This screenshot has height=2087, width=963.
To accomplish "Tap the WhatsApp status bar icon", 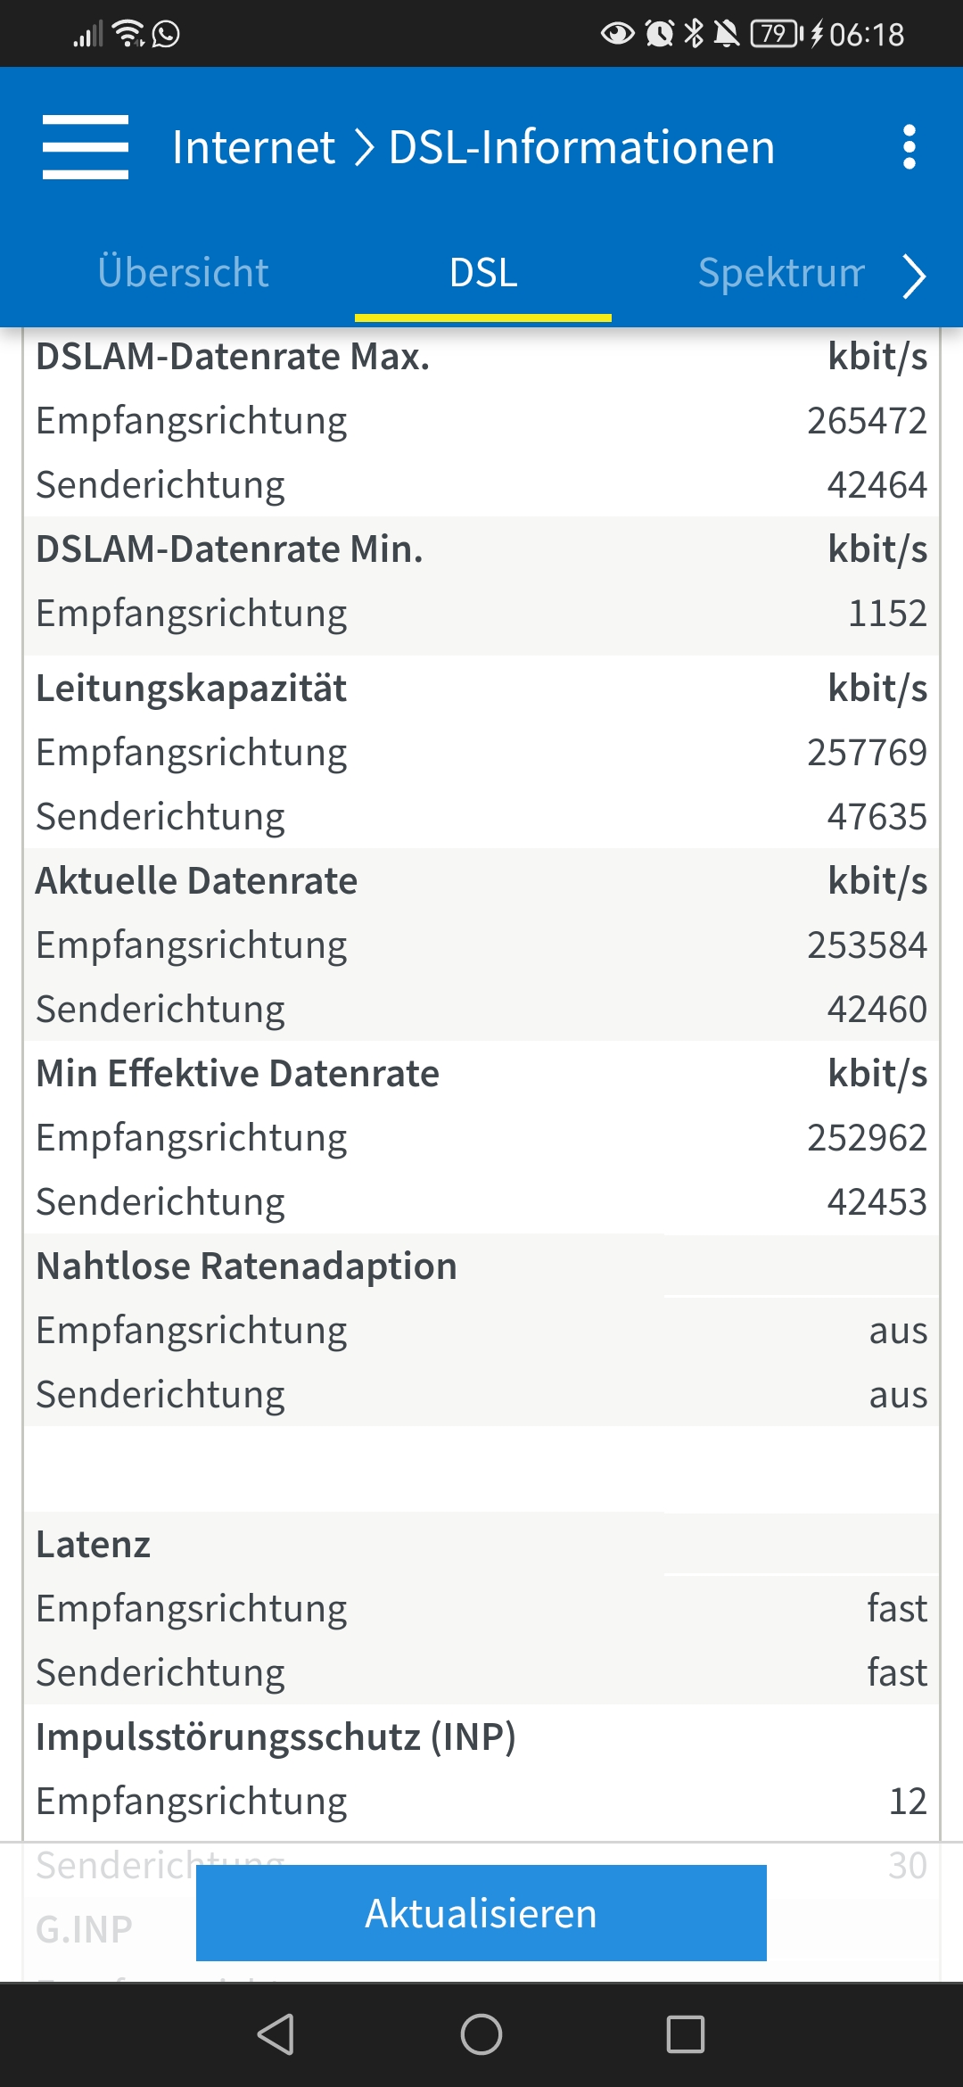I will click(166, 34).
